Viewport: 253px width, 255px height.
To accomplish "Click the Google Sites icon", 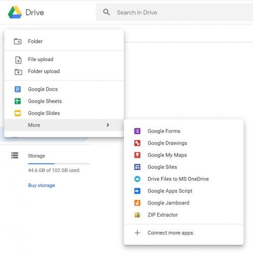I will click(137, 167).
